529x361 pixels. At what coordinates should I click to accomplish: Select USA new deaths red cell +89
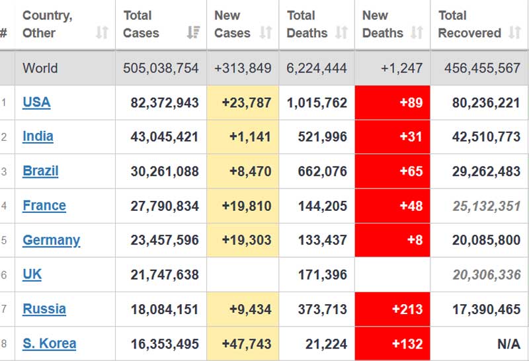coord(392,102)
